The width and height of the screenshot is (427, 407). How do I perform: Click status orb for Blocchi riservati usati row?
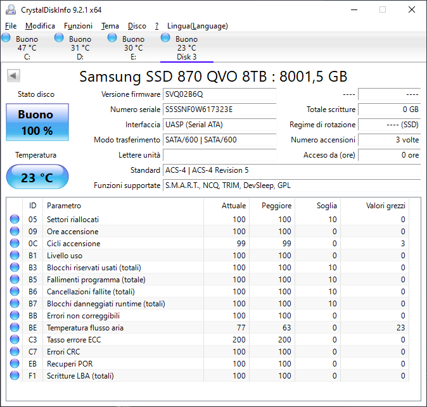pos(15,267)
